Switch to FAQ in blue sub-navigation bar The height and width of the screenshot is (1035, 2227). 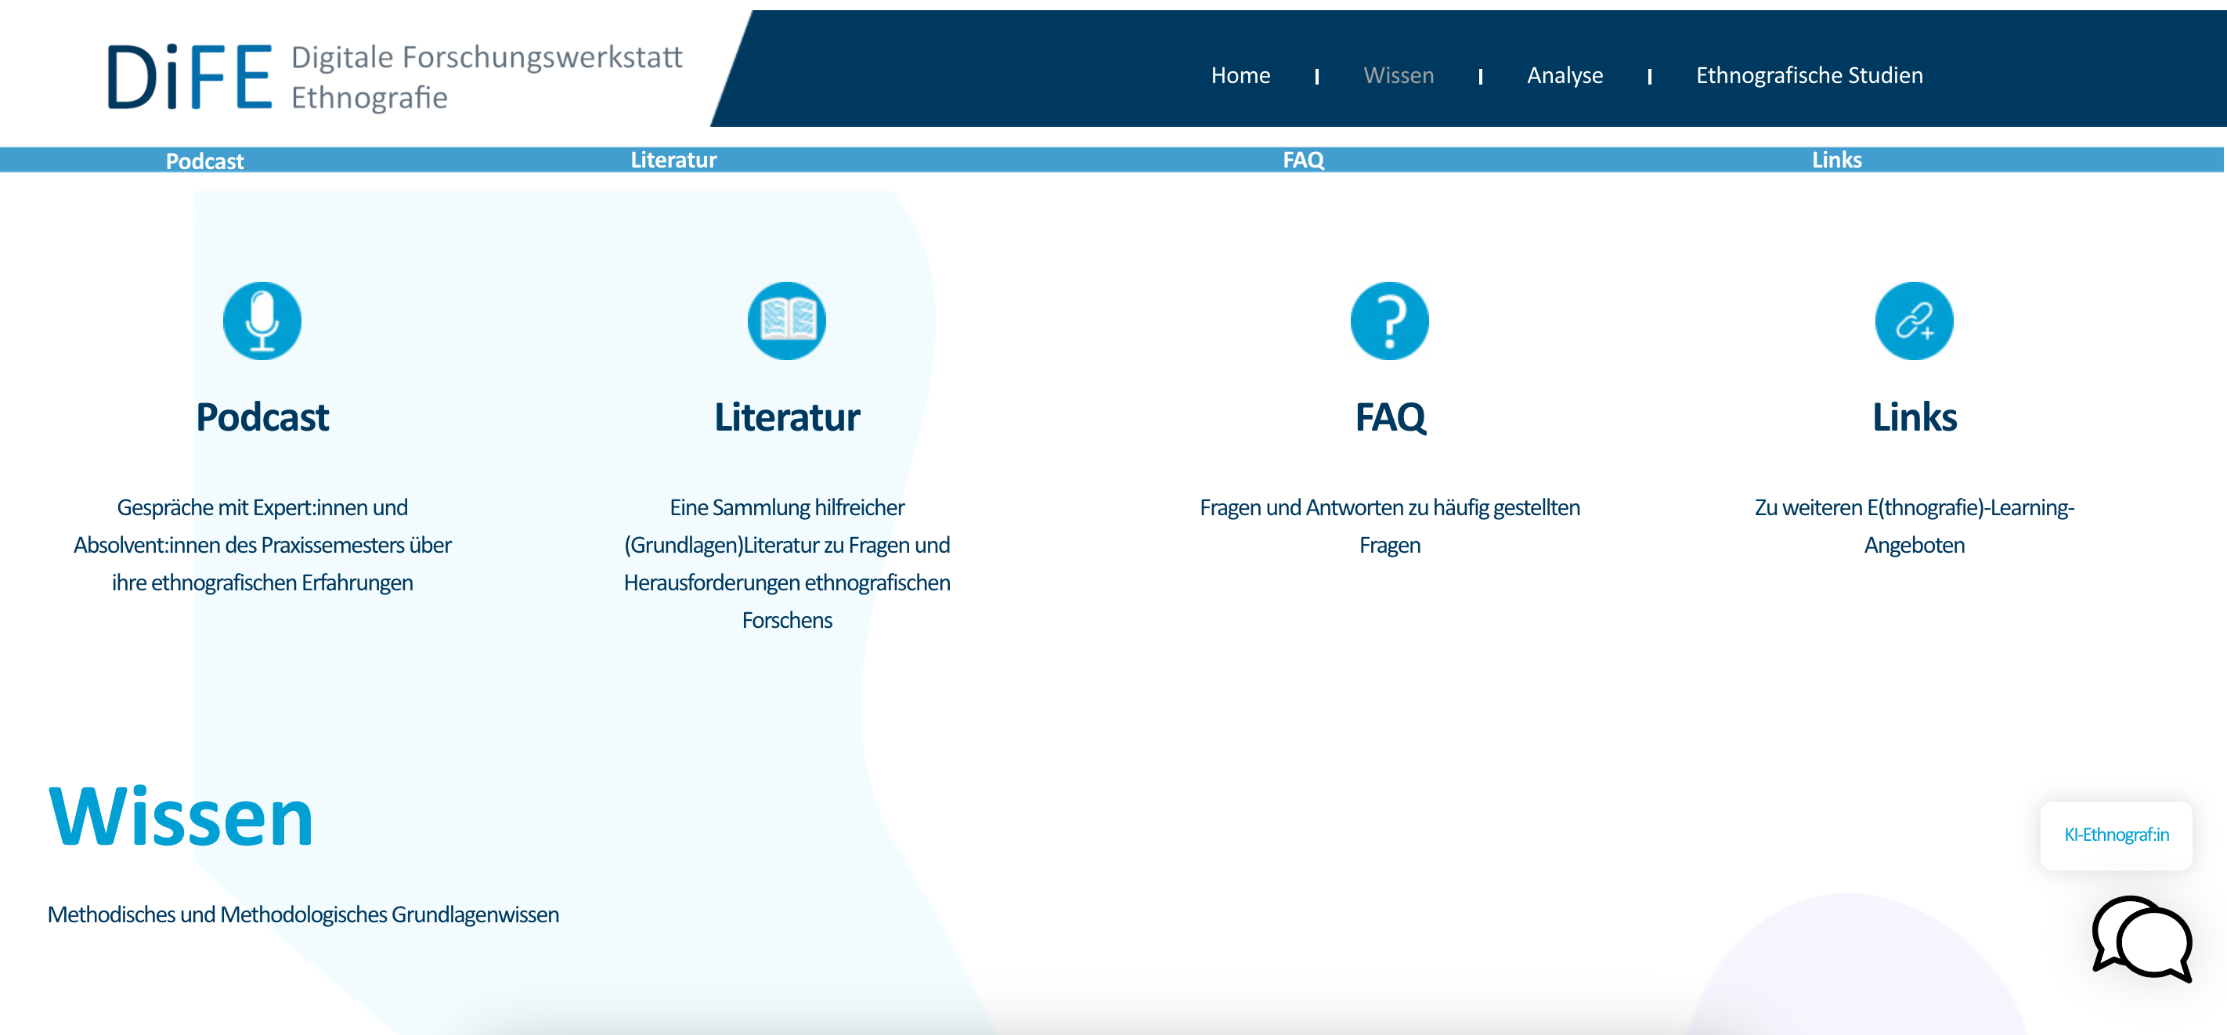(x=1304, y=160)
